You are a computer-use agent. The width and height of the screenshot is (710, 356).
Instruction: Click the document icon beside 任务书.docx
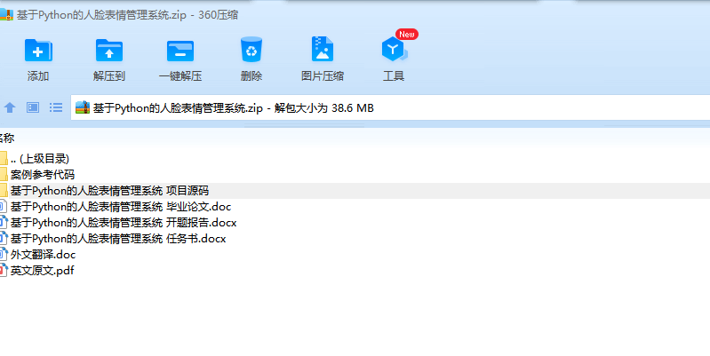pos(4,239)
